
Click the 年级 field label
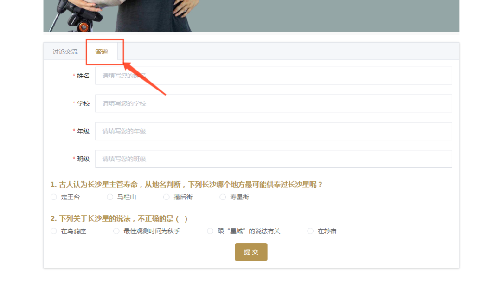(x=83, y=131)
